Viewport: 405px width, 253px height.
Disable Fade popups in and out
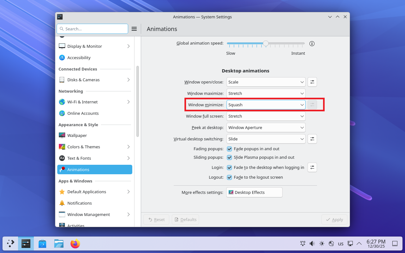229,149
